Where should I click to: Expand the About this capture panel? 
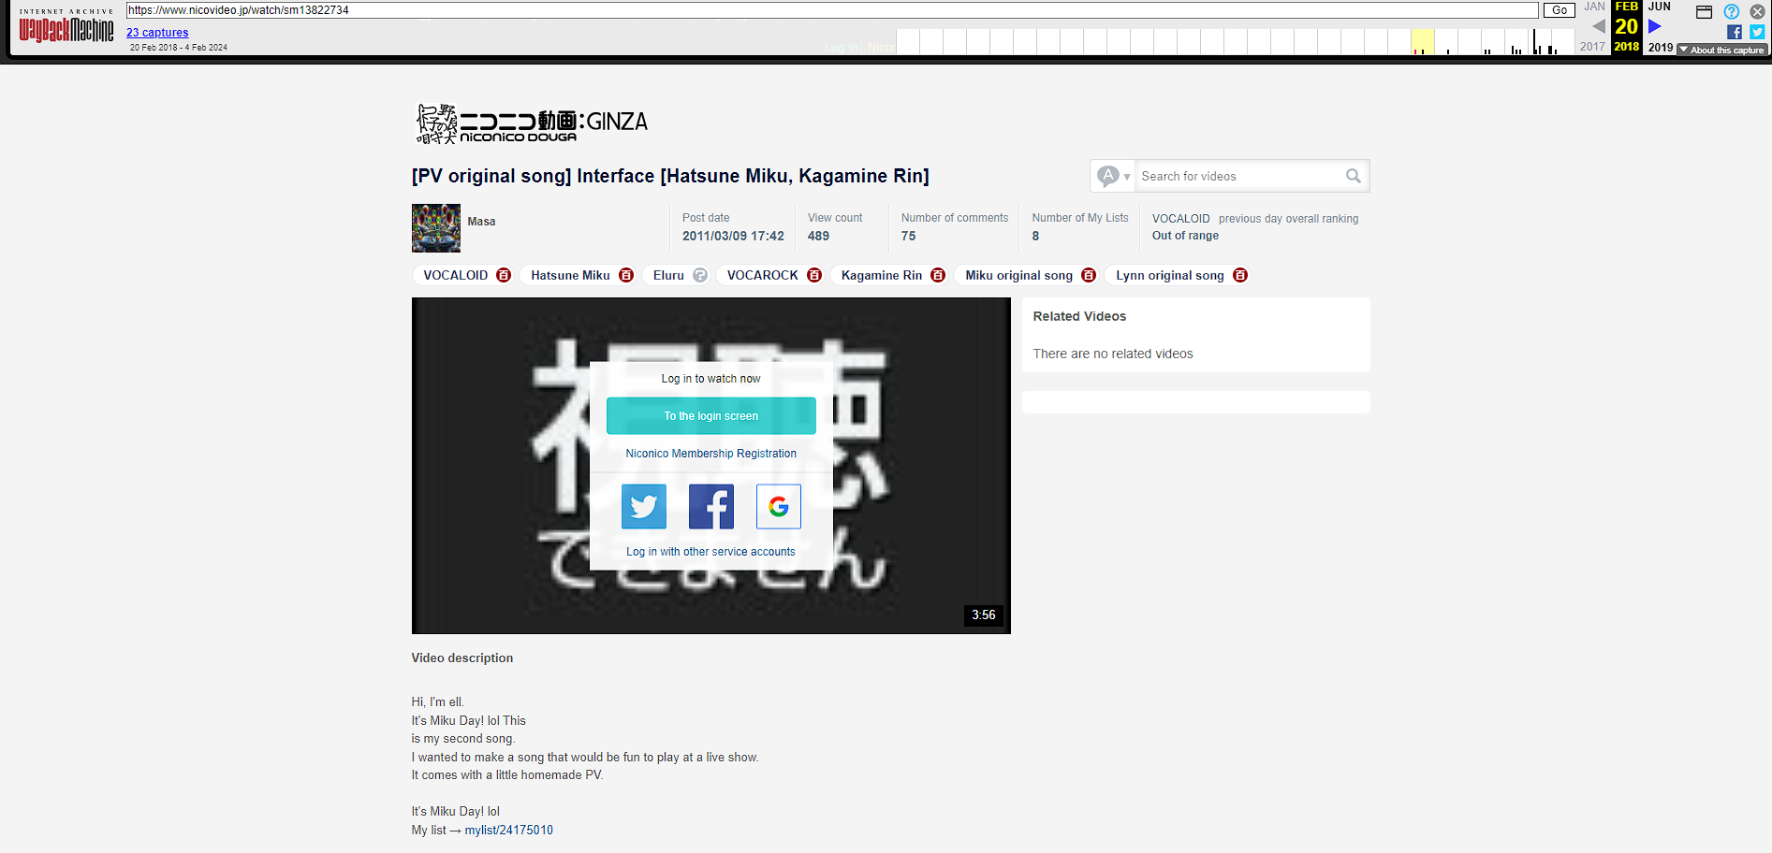pyautogui.click(x=1722, y=50)
